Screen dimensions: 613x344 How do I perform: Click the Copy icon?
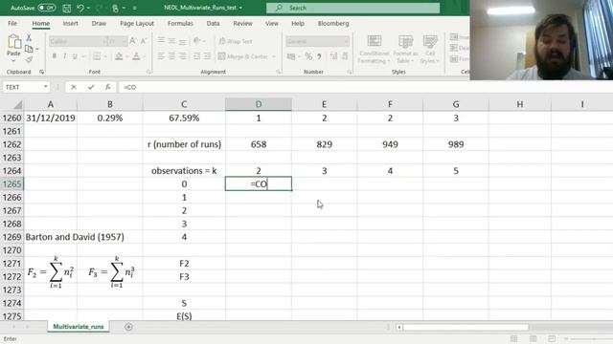point(29,49)
